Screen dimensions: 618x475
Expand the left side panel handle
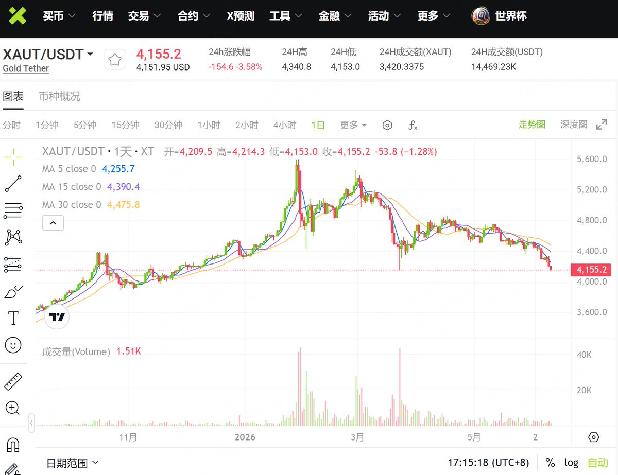click(x=31, y=423)
